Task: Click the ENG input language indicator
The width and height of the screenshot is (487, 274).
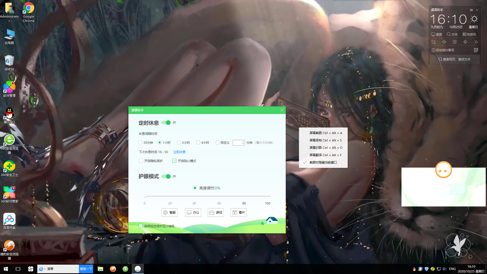Action: coord(452,269)
